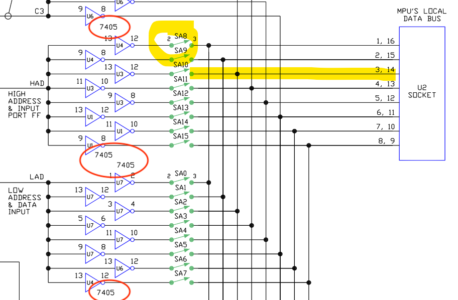Click the SA7 switch label
Viewport: 458px width, 300px height.
[181, 273]
